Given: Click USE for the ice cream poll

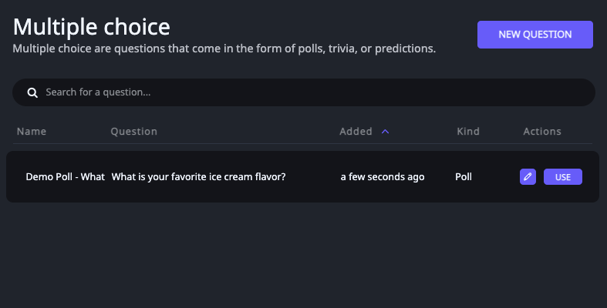Looking at the screenshot, I should click(x=563, y=176).
